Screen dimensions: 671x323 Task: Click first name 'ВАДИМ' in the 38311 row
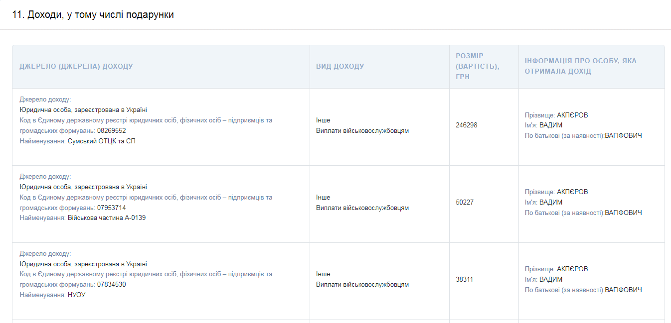pos(551,280)
